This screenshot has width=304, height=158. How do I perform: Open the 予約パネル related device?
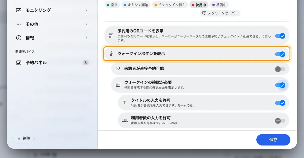(x=52, y=63)
